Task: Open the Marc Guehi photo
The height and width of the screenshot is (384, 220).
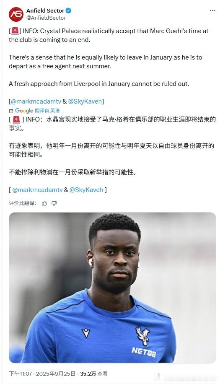Action: (x=113, y=288)
